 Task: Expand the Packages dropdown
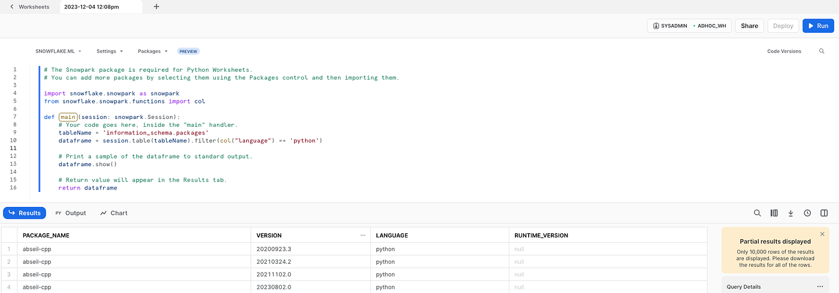pos(153,51)
